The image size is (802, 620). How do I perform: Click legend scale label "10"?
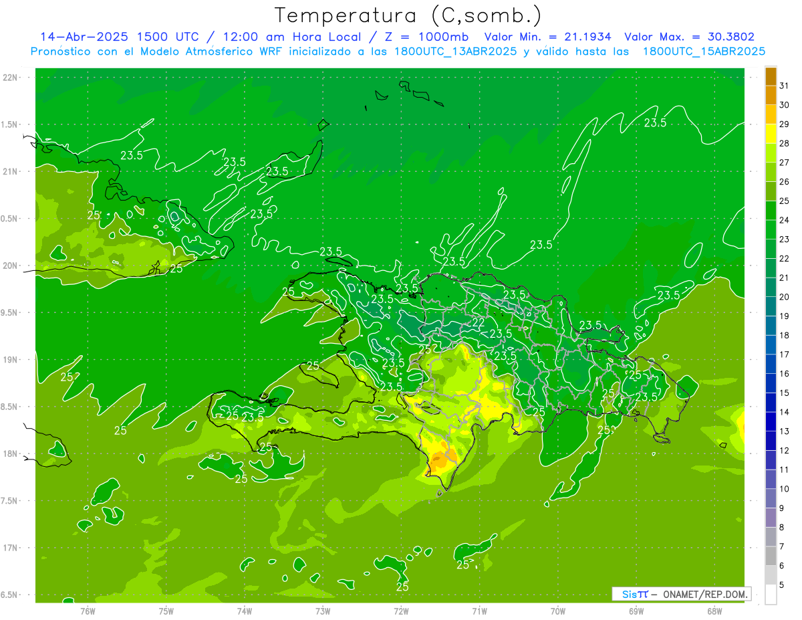click(x=785, y=489)
